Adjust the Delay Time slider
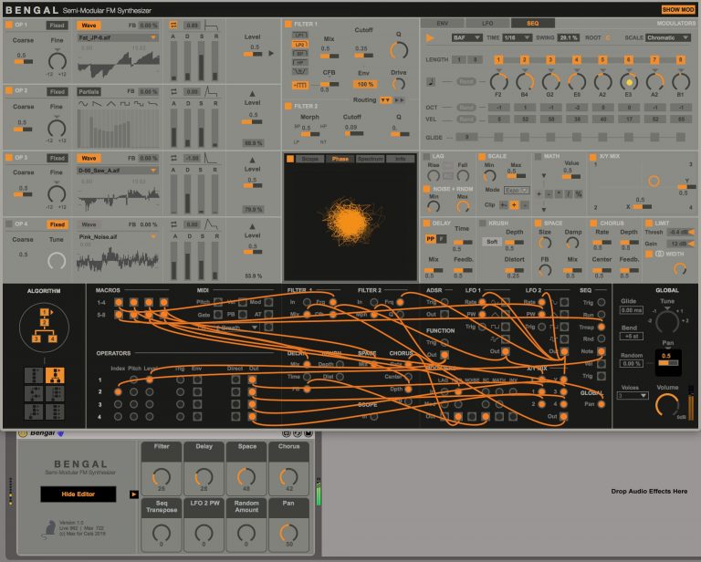Screen dimensions: 701x562 pos(463,242)
